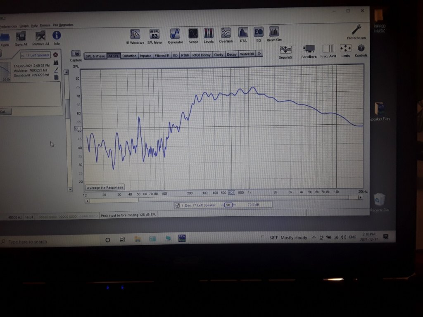
Task: Open the Recycle Bin on the desktop
Action: pyautogui.click(x=379, y=202)
